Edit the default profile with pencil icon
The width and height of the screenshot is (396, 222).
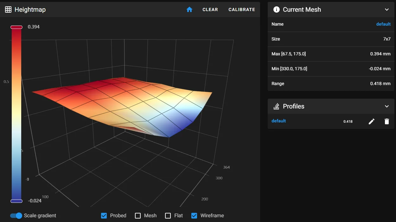372,121
